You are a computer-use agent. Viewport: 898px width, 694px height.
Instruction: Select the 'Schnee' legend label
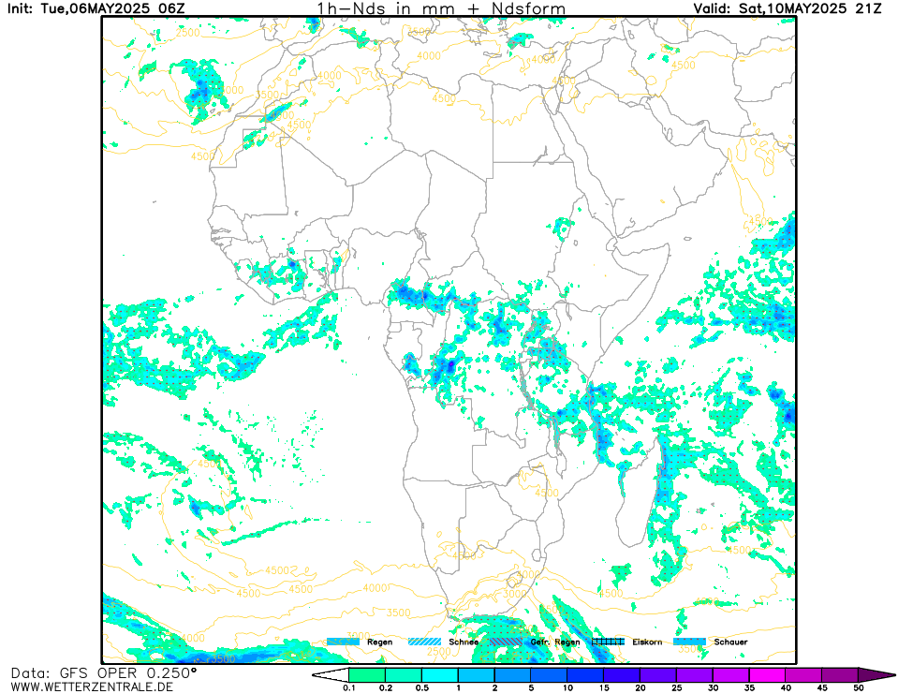click(x=464, y=642)
